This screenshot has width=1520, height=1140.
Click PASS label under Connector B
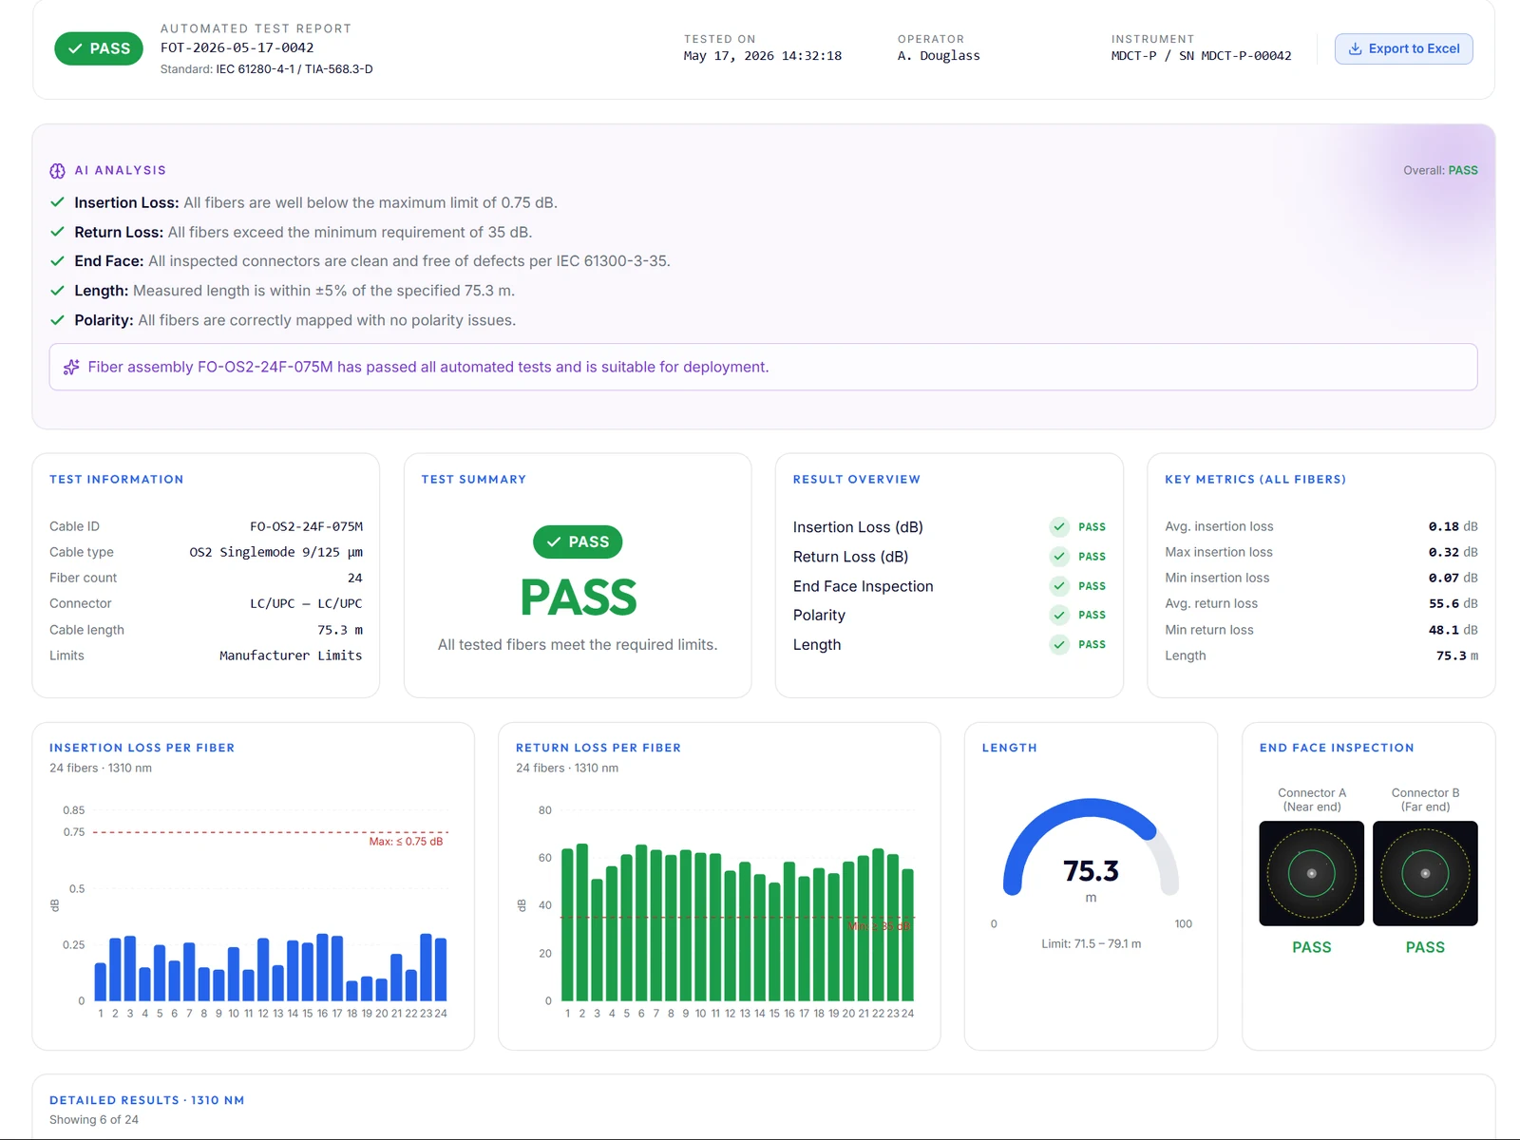[x=1425, y=947]
